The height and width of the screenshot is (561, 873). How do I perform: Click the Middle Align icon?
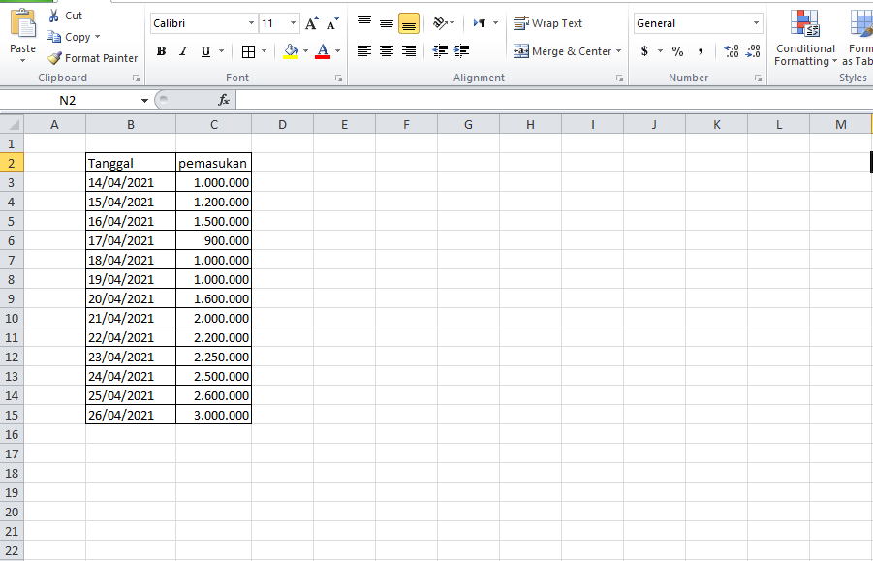387,23
